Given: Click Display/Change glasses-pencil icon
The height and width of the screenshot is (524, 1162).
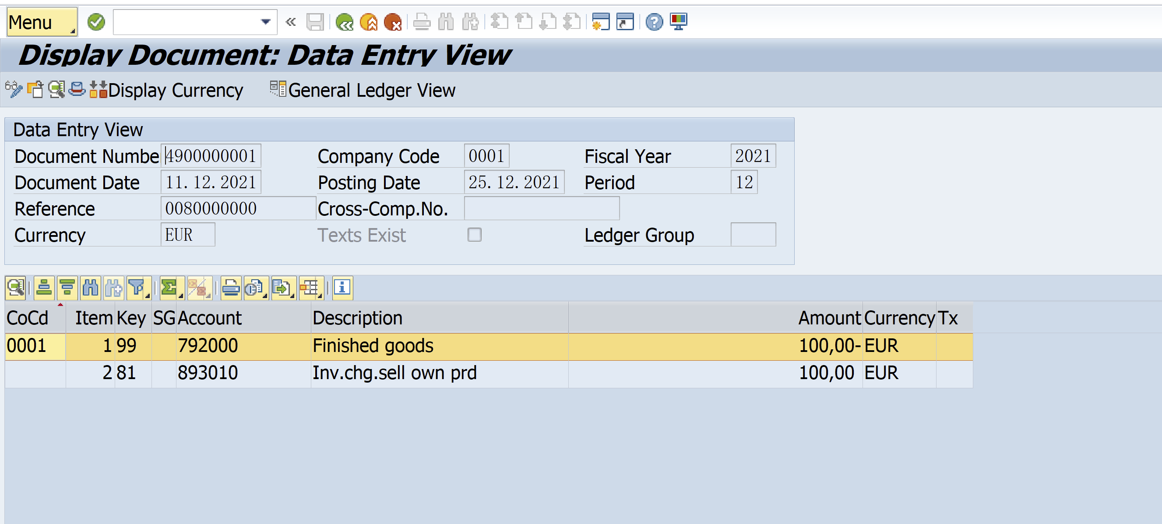Looking at the screenshot, I should [14, 90].
